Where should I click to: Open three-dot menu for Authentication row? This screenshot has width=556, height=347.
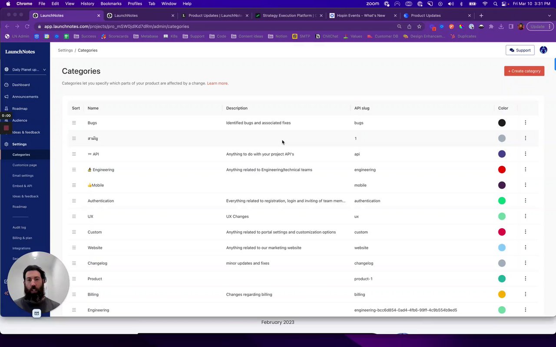525,201
